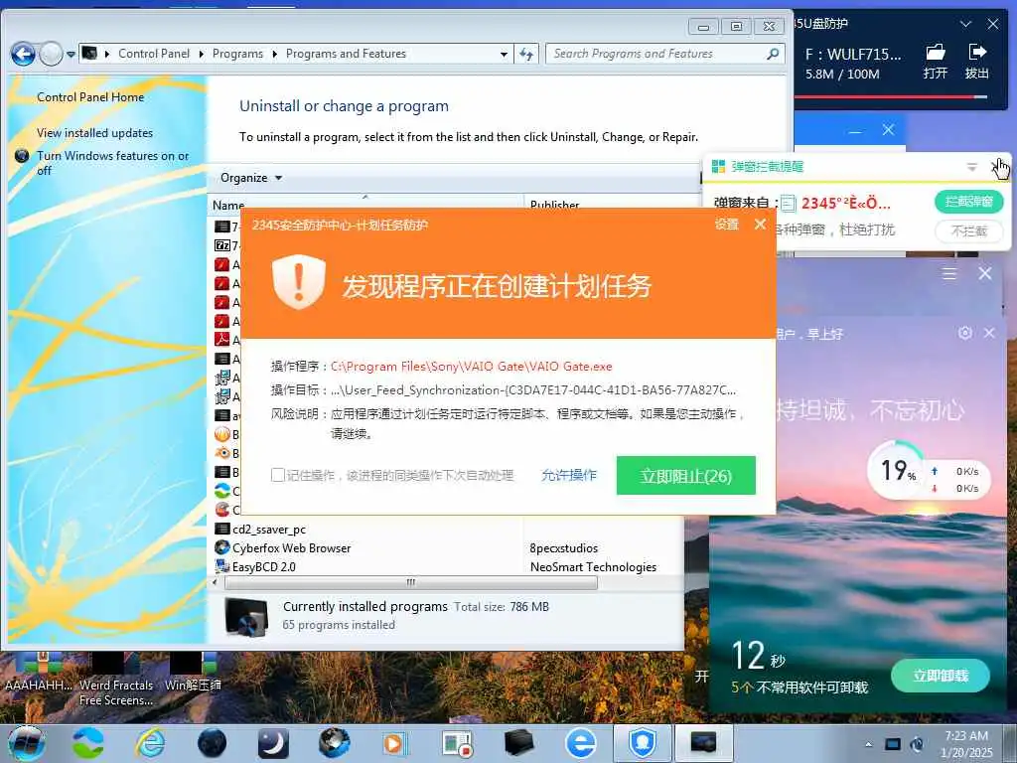This screenshot has height=763, width=1017.
Task: Click the red USB storage usage bar
Action: coord(890,97)
